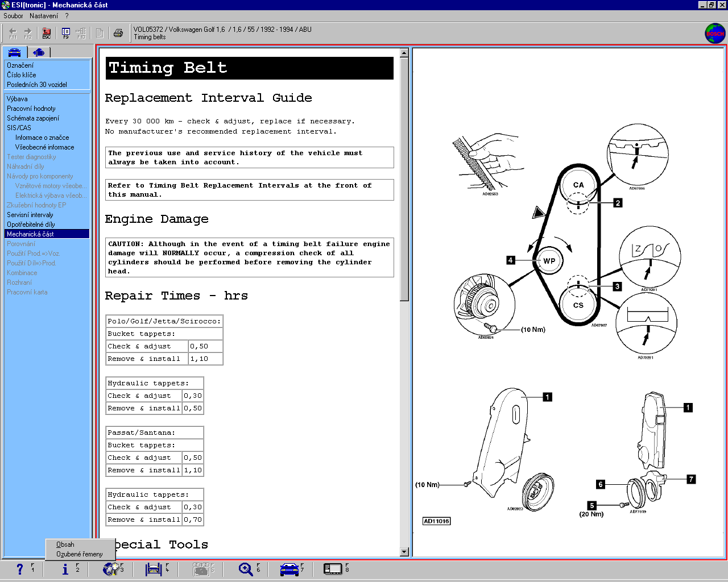Open Schémata zapojení in sidebar
Screen dimensions: 728x582
coord(33,118)
